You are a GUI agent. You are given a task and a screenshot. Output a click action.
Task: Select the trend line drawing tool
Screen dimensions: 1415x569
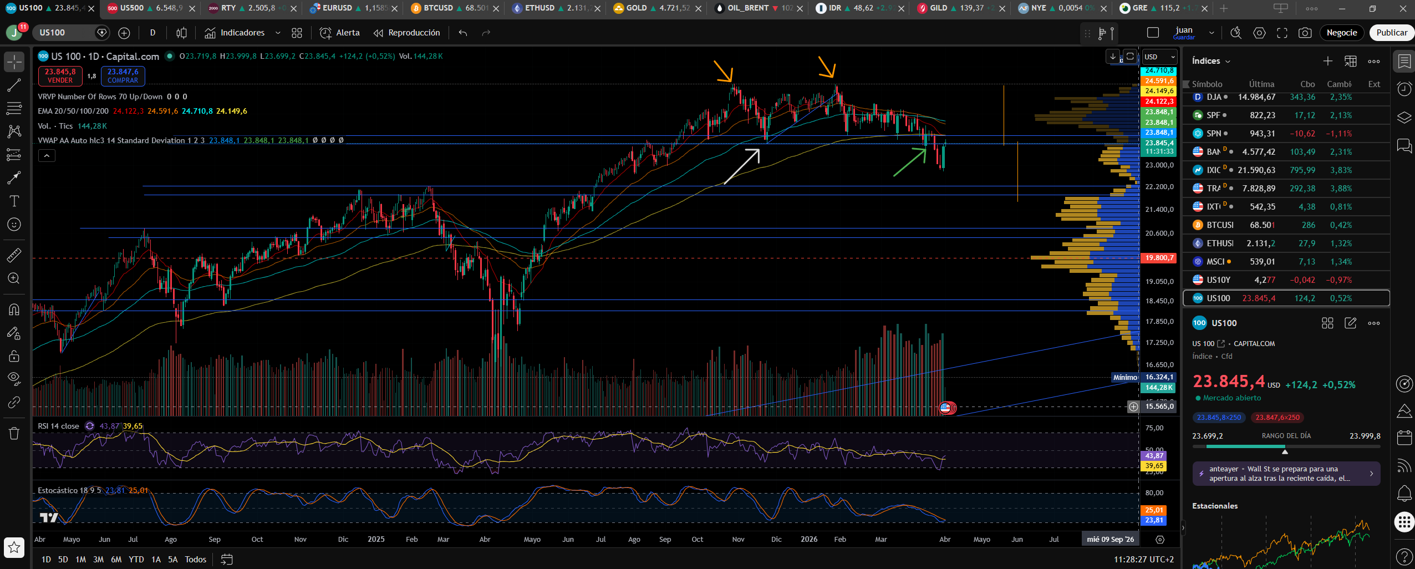point(14,85)
